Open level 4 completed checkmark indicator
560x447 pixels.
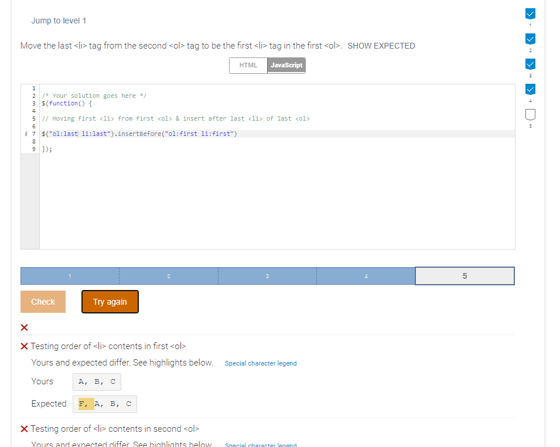pyautogui.click(x=530, y=89)
